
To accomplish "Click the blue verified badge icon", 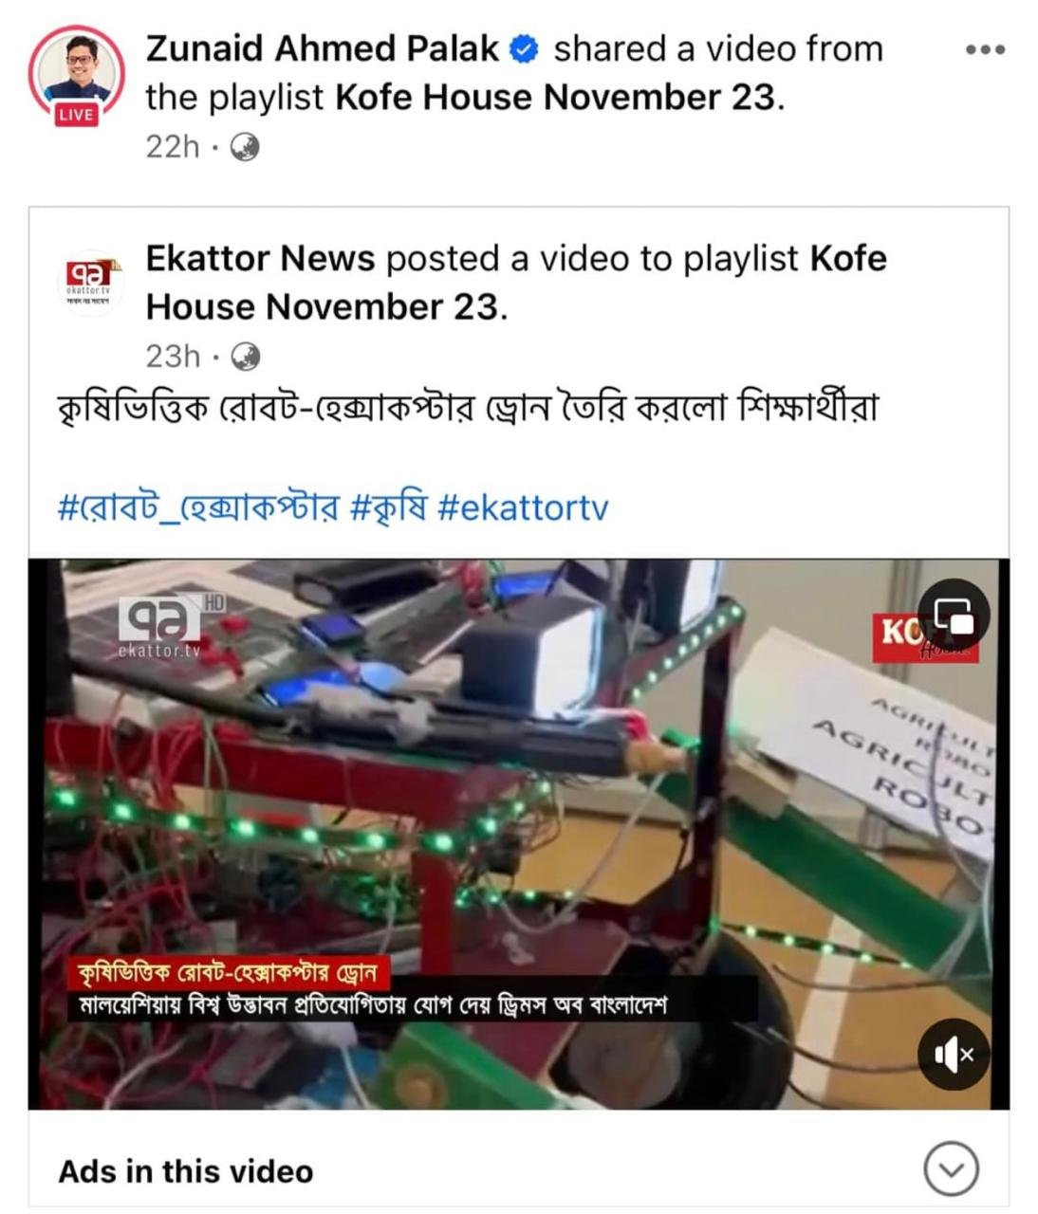I will (525, 48).
